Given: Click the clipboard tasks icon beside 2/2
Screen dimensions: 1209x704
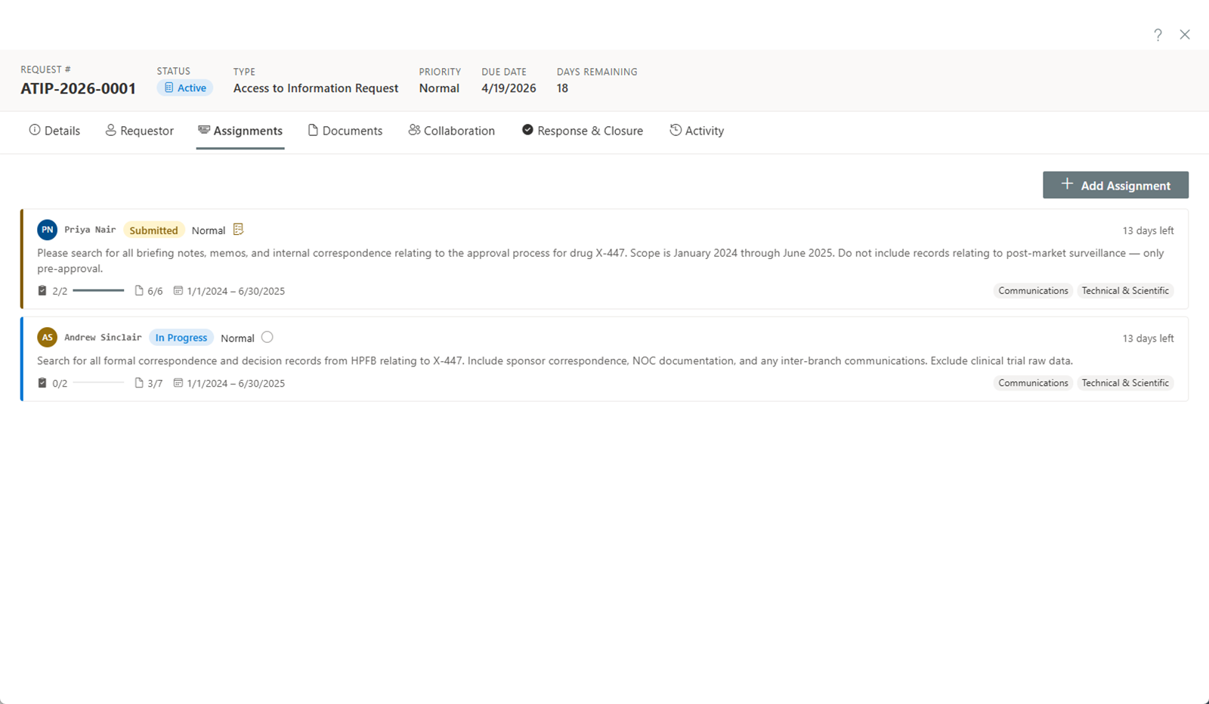Looking at the screenshot, I should pyautogui.click(x=42, y=291).
